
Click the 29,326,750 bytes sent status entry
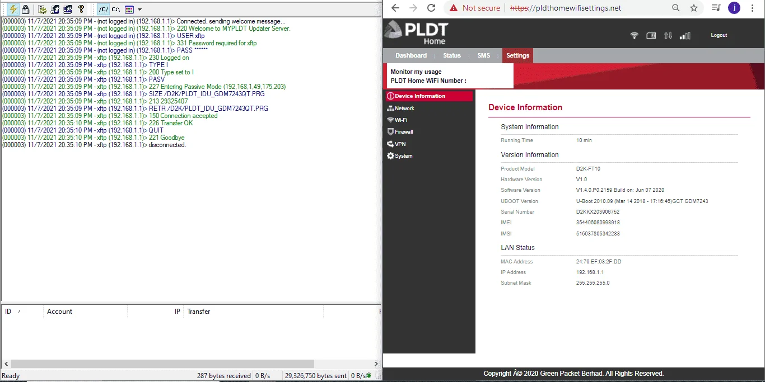[316, 376]
